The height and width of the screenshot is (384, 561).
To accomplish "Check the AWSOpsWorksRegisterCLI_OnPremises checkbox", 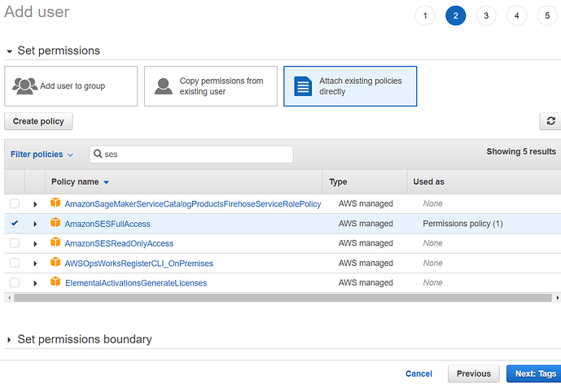I will pyautogui.click(x=15, y=263).
